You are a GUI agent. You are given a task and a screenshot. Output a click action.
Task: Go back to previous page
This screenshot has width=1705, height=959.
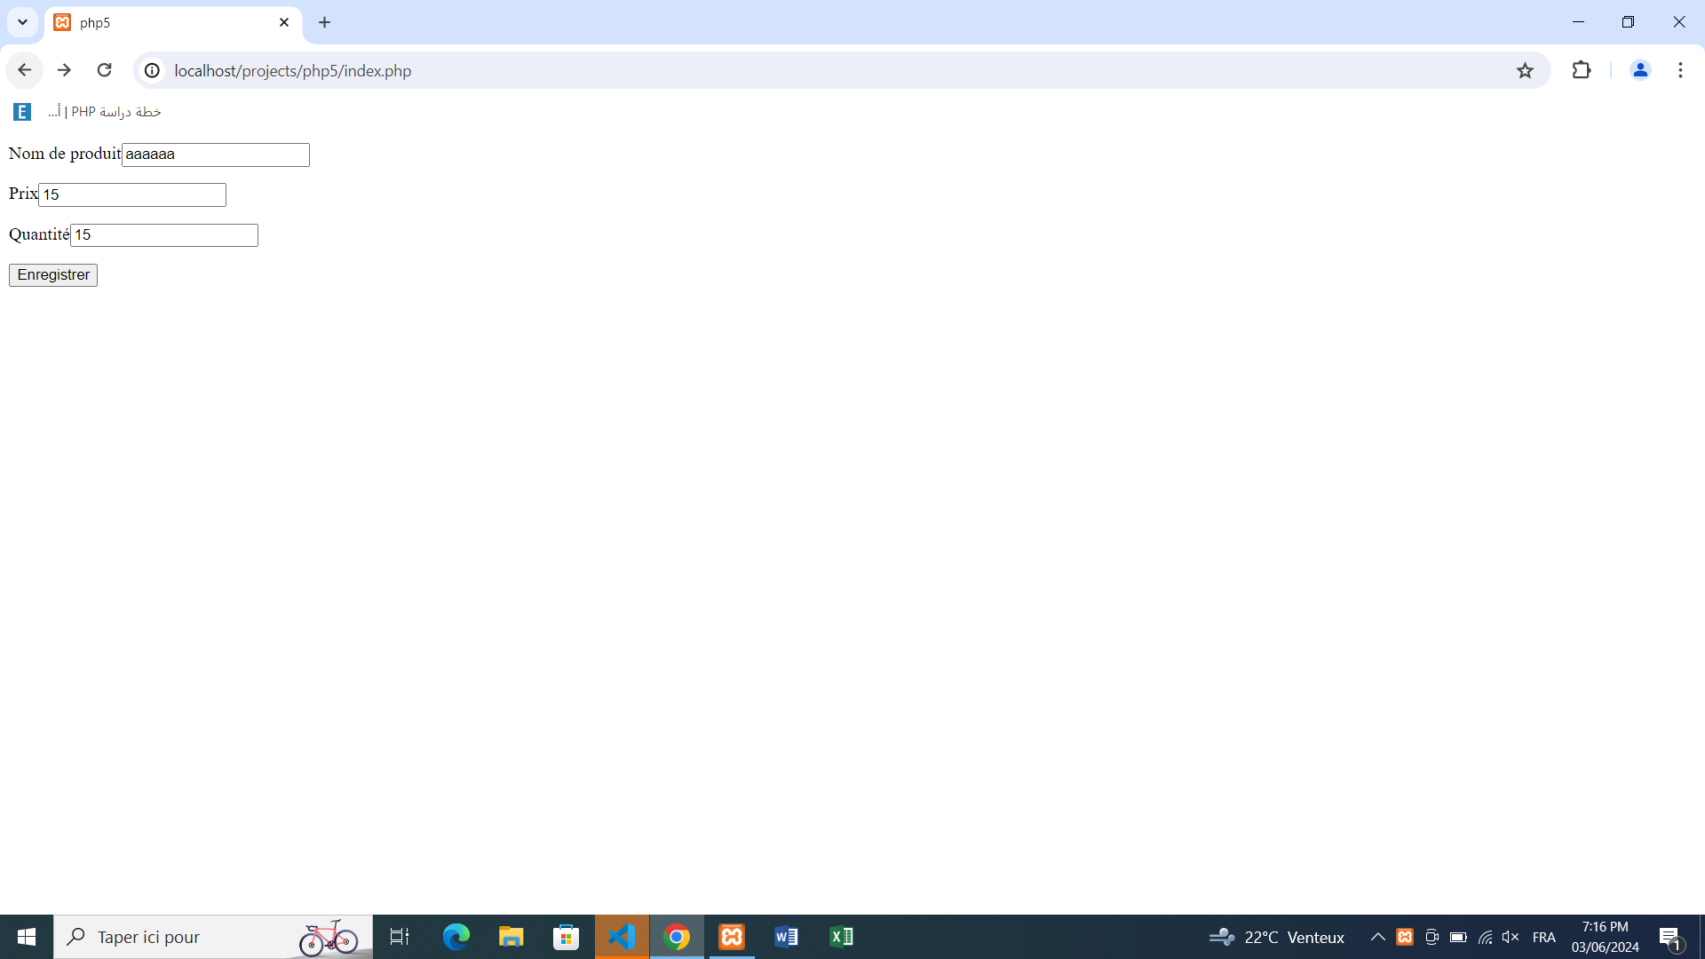24,70
